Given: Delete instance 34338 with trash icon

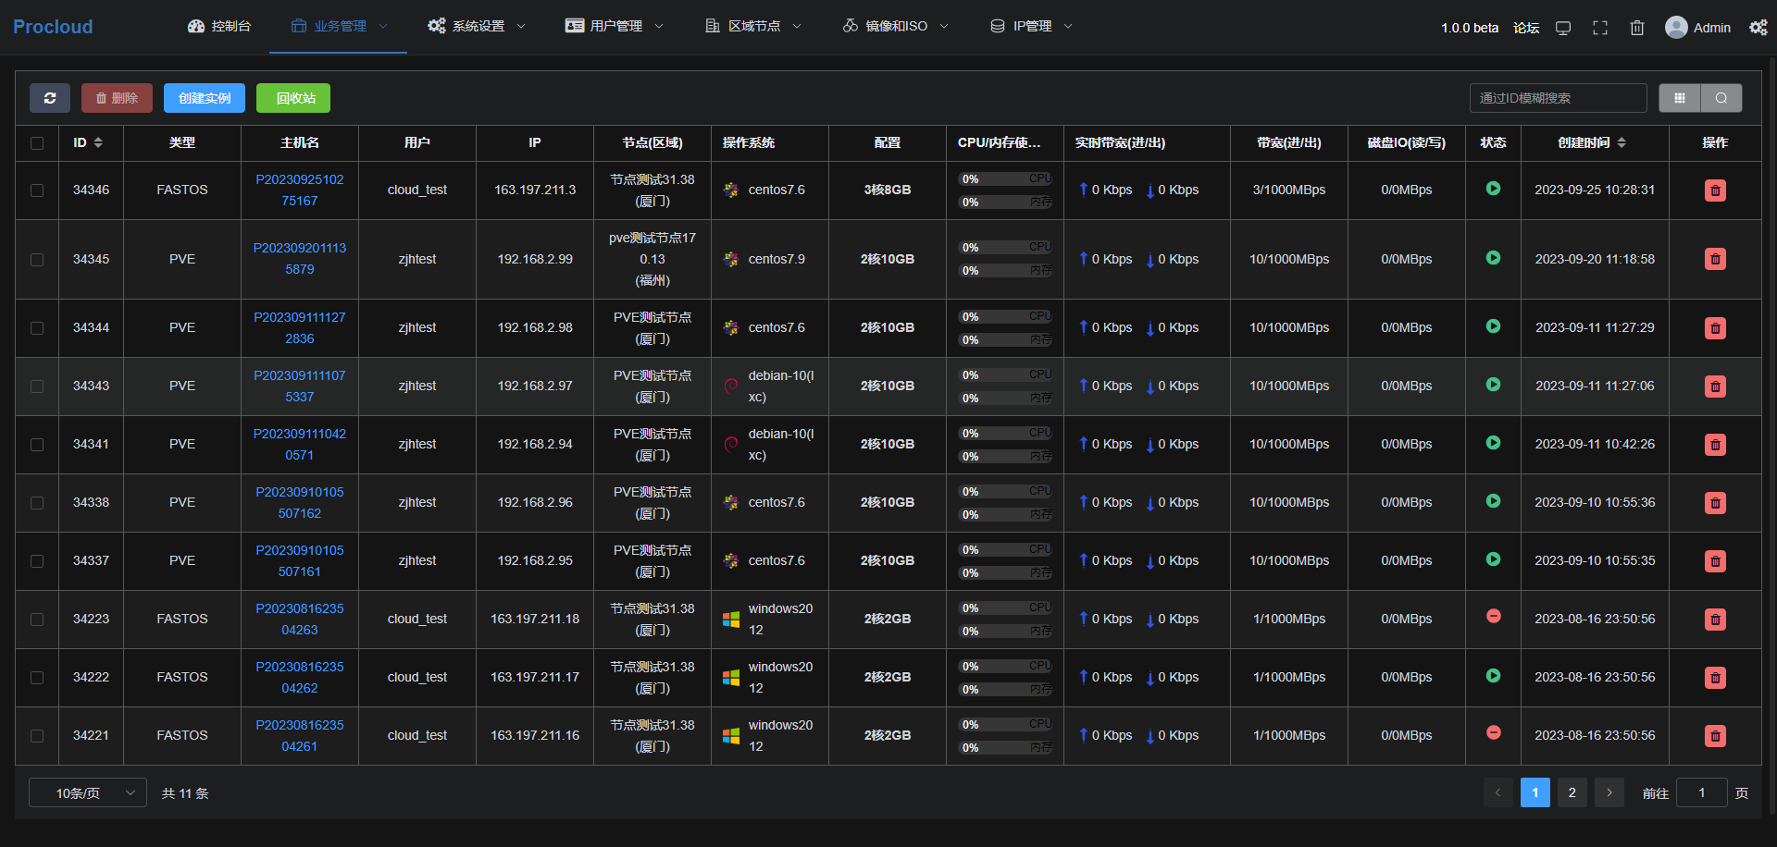Looking at the screenshot, I should point(1715,503).
